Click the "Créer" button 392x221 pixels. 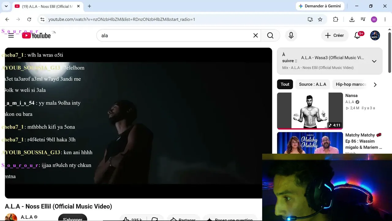tap(335, 36)
